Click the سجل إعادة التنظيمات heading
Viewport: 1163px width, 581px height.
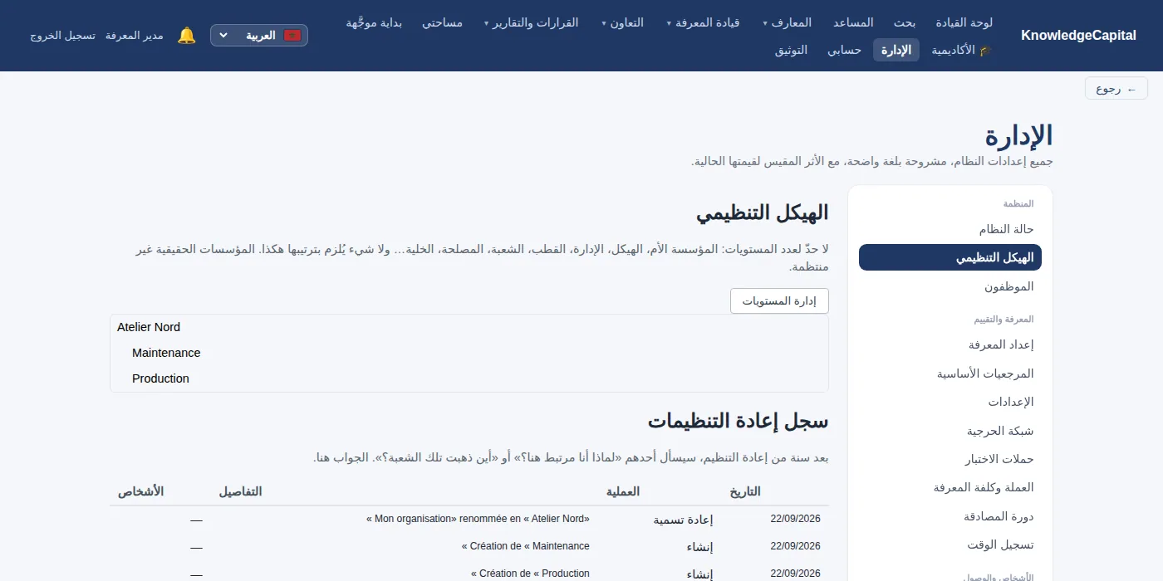click(738, 421)
